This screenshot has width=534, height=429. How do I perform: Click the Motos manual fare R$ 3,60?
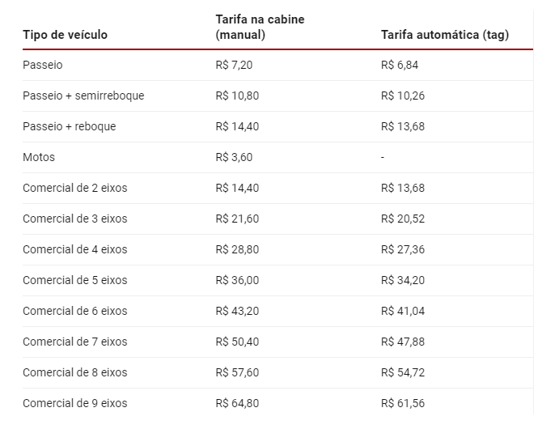point(234,157)
